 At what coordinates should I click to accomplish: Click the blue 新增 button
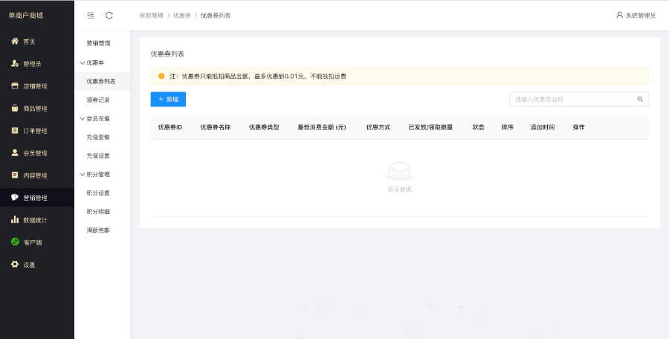[168, 99]
